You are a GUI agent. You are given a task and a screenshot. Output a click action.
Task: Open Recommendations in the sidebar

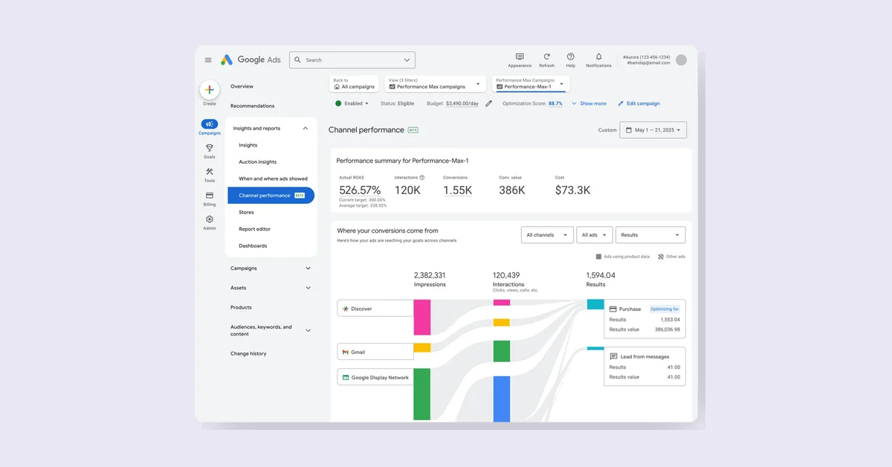252,106
